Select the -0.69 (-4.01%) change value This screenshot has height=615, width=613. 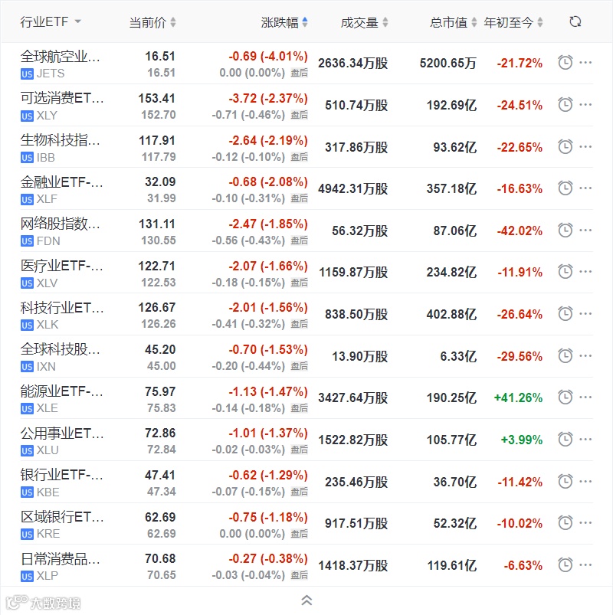[x=268, y=56]
